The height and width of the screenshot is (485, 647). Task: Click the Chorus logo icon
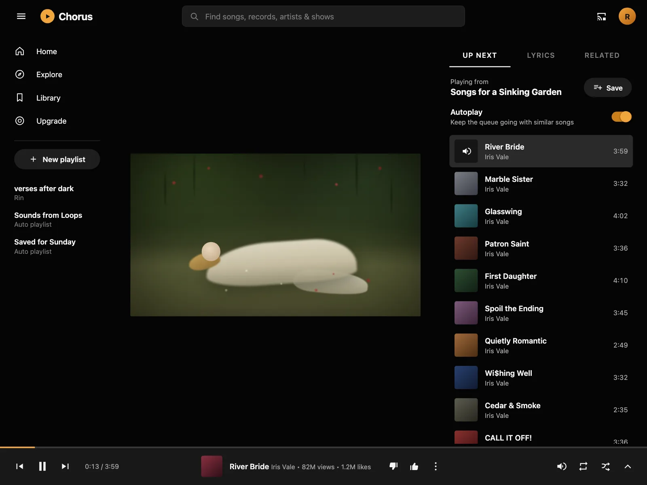[47, 16]
